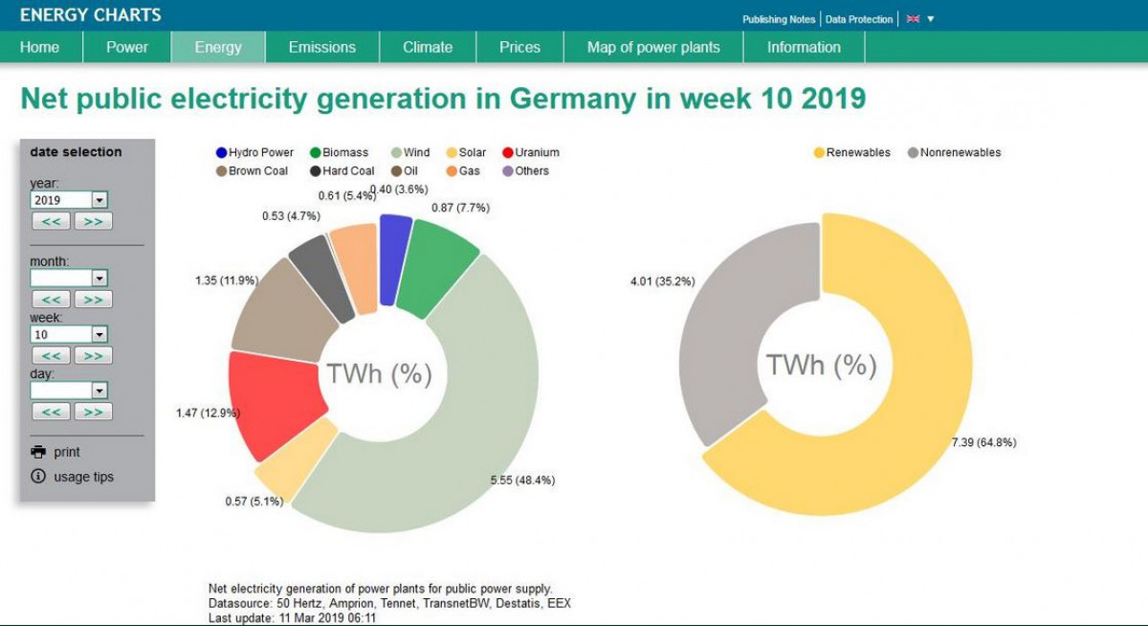Open Map of power plants tab
1148x626 pixels.
click(653, 47)
